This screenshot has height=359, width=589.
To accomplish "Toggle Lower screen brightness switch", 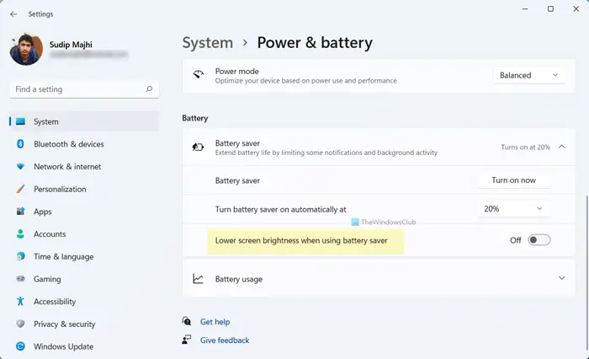I will click(539, 240).
